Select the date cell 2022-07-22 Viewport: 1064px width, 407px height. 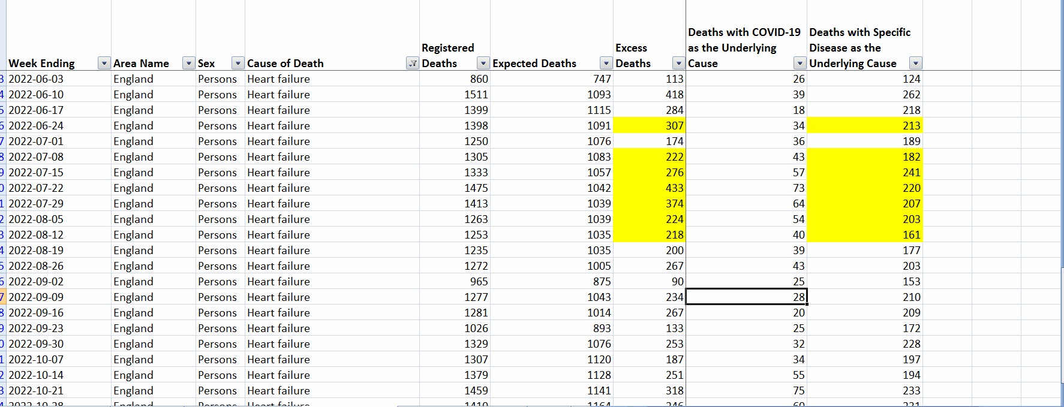[59, 188]
